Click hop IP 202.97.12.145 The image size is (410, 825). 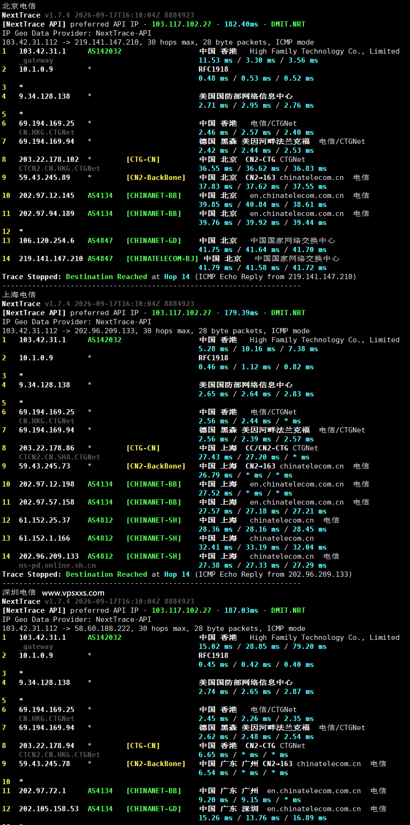[47, 196]
